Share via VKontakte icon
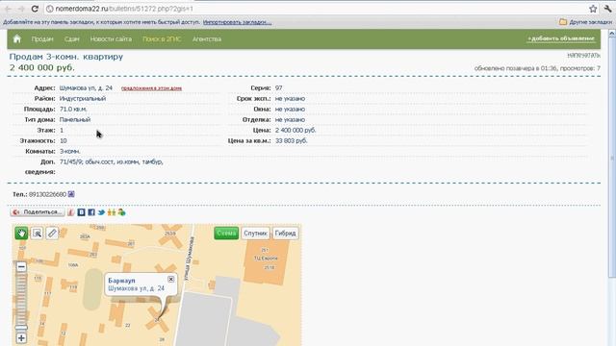The width and height of the screenshot is (616, 346). (81, 212)
